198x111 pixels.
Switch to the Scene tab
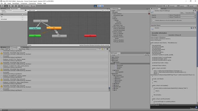4,9
